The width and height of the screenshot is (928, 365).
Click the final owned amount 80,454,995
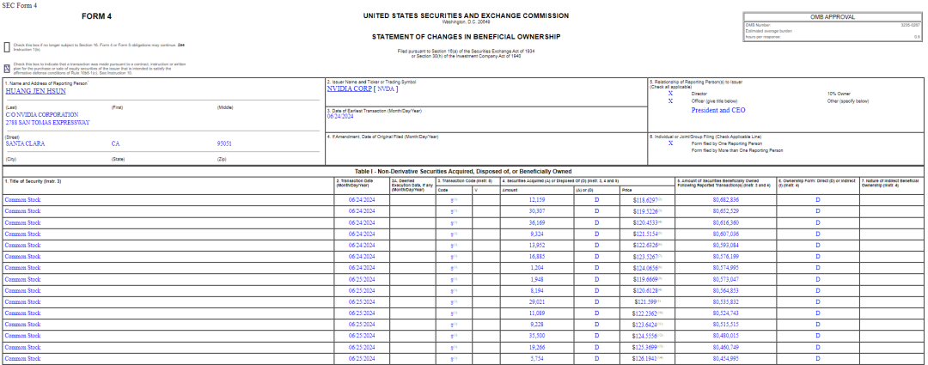[x=726, y=358]
